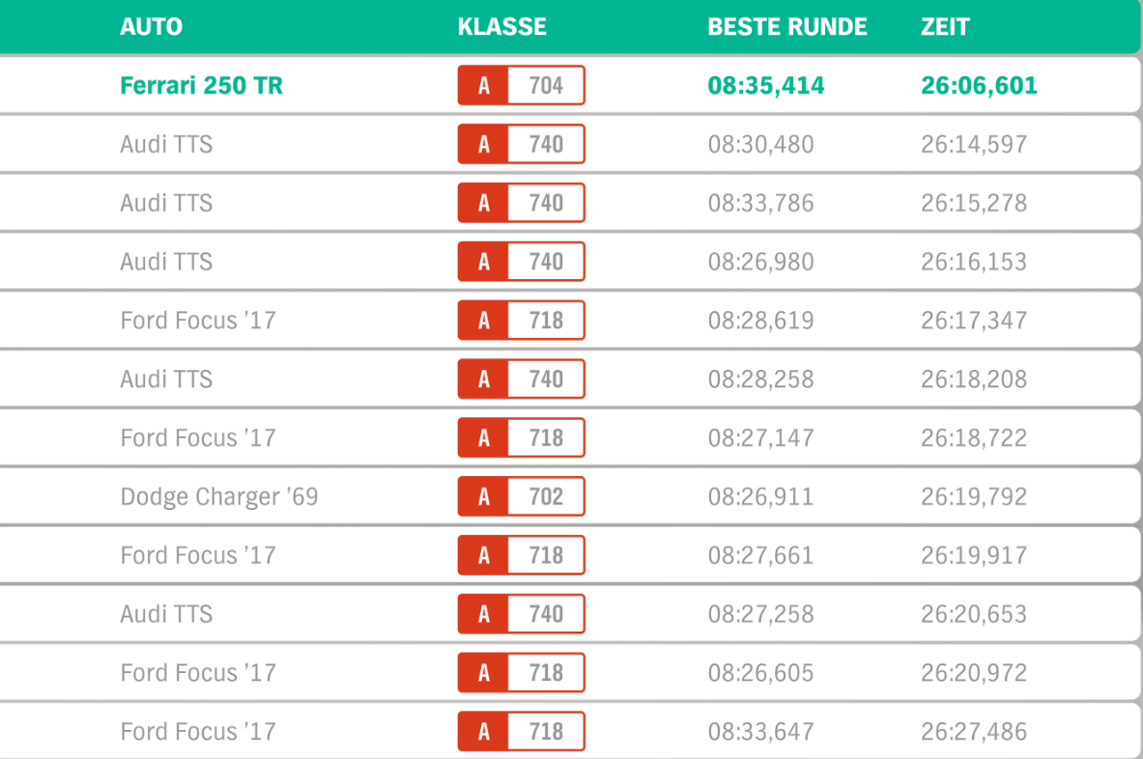Click the A 704 class badge
The height and width of the screenshot is (759, 1143).
[521, 86]
